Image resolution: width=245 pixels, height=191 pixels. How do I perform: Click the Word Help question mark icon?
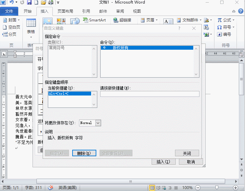[x=241, y=11]
